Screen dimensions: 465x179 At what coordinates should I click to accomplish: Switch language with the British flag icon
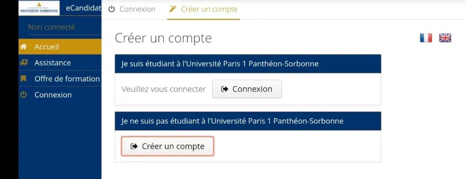(445, 38)
